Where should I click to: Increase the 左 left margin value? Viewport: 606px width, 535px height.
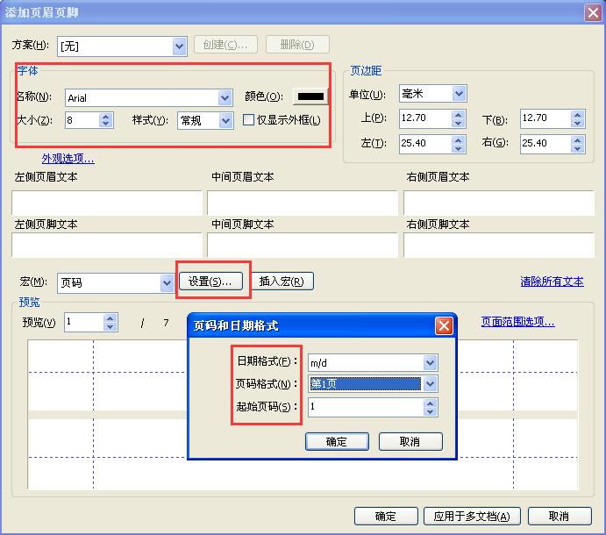pos(458,140)
